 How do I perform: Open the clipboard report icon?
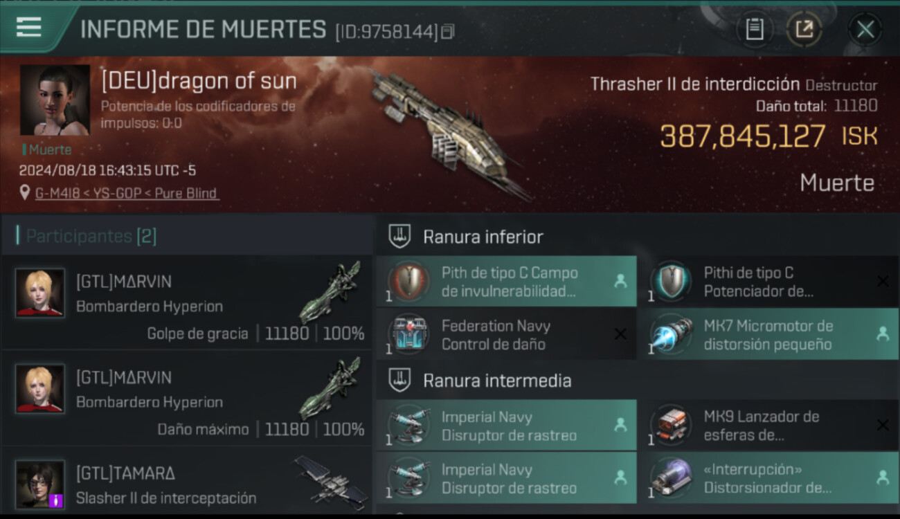pyautogui.click(x=754, y=30)
